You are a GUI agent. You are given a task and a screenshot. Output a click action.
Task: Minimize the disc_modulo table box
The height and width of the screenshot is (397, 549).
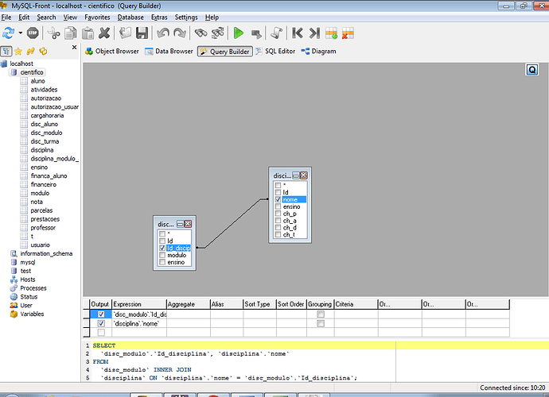181,224
